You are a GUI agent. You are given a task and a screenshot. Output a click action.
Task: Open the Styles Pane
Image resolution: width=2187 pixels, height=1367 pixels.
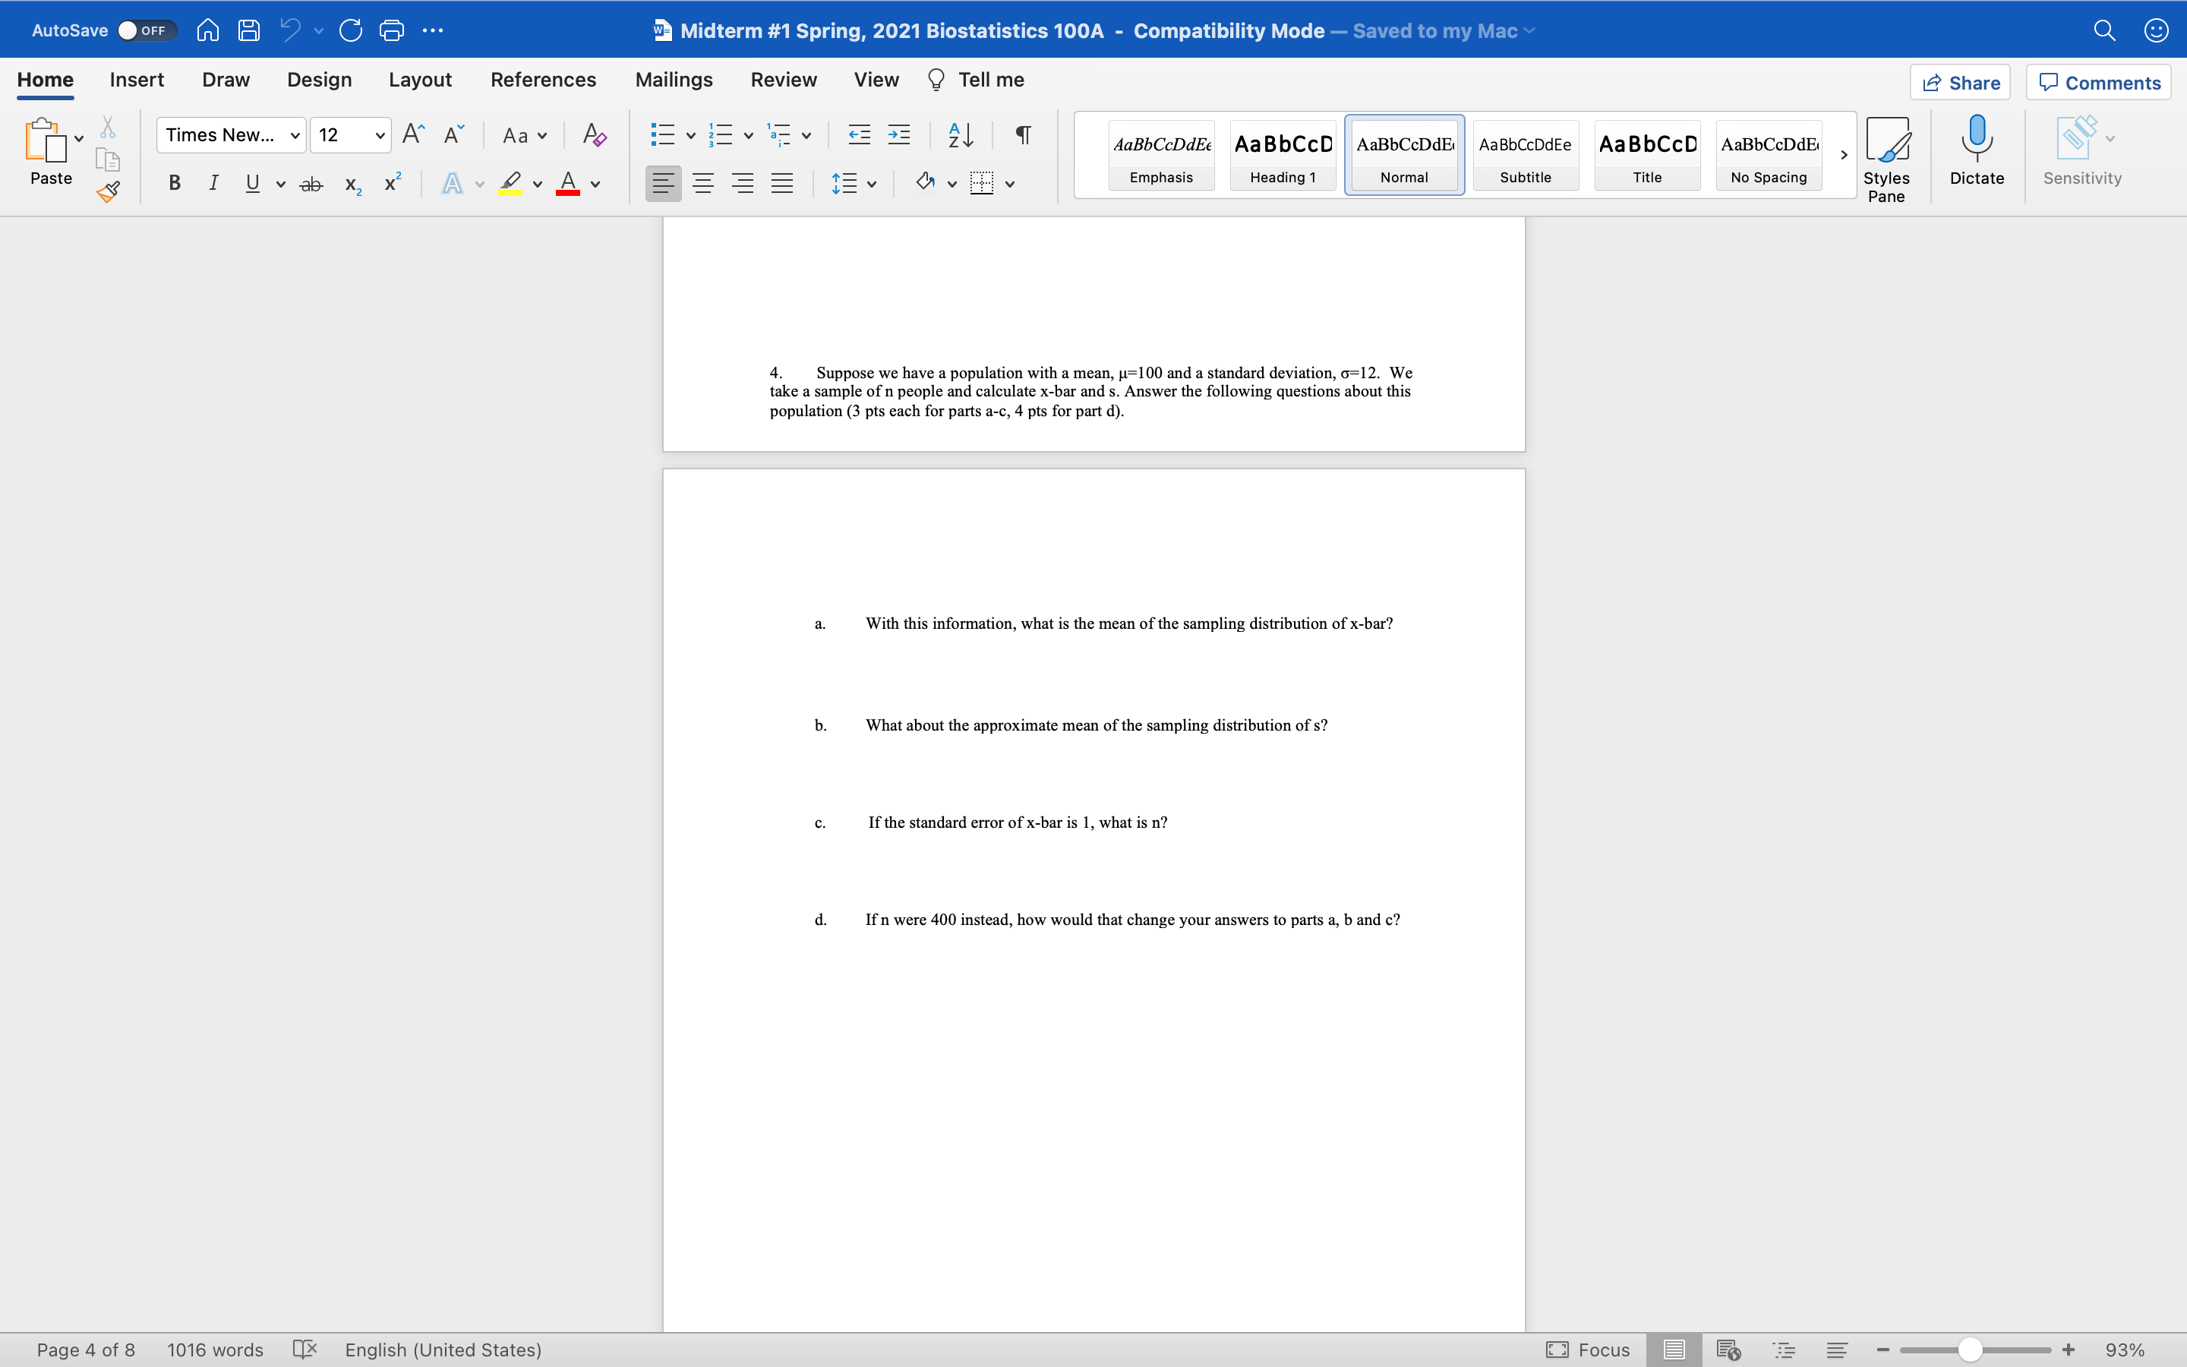click(1887, 159)
